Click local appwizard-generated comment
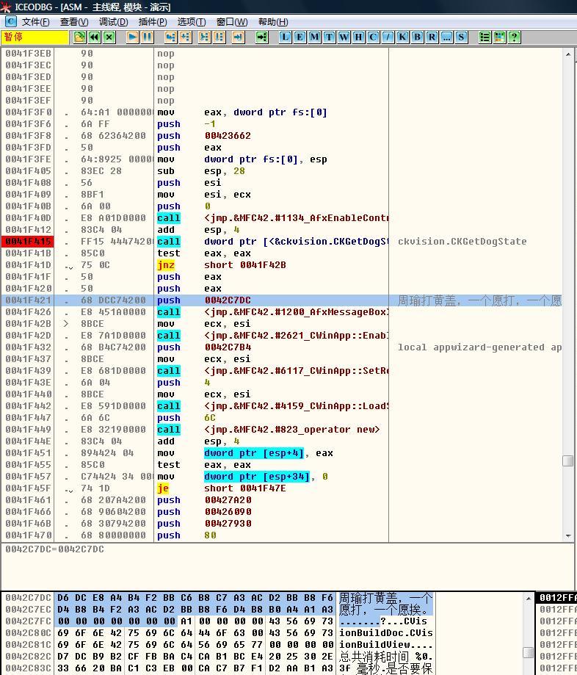577x675 pixels. coord(479,347)
